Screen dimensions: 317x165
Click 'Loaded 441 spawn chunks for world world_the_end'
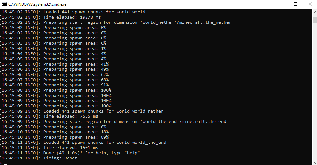click(x=83, y=142)
